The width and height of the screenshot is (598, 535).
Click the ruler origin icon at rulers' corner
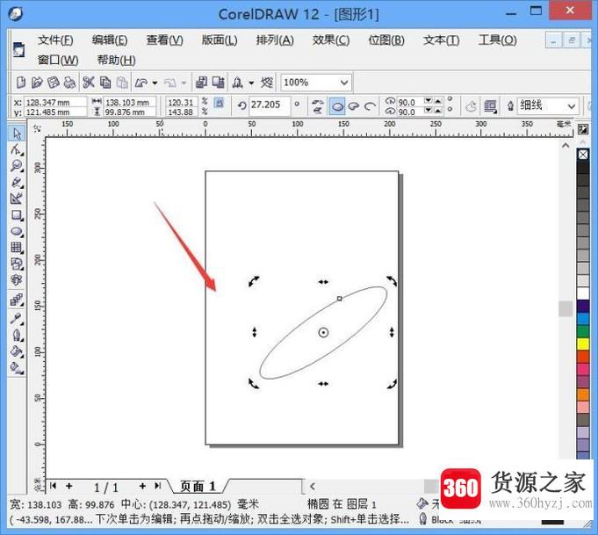pyautogui.click(x=37, y=128)
